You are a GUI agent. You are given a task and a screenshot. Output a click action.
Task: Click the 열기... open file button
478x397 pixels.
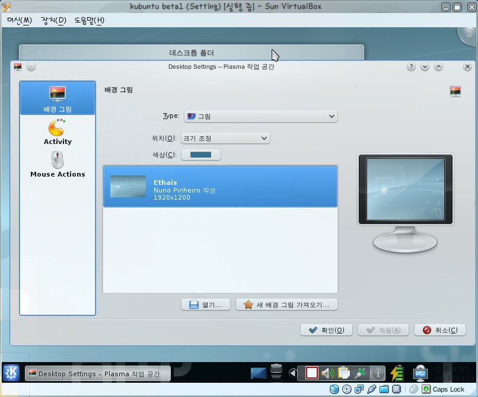(x=206, y=305)
